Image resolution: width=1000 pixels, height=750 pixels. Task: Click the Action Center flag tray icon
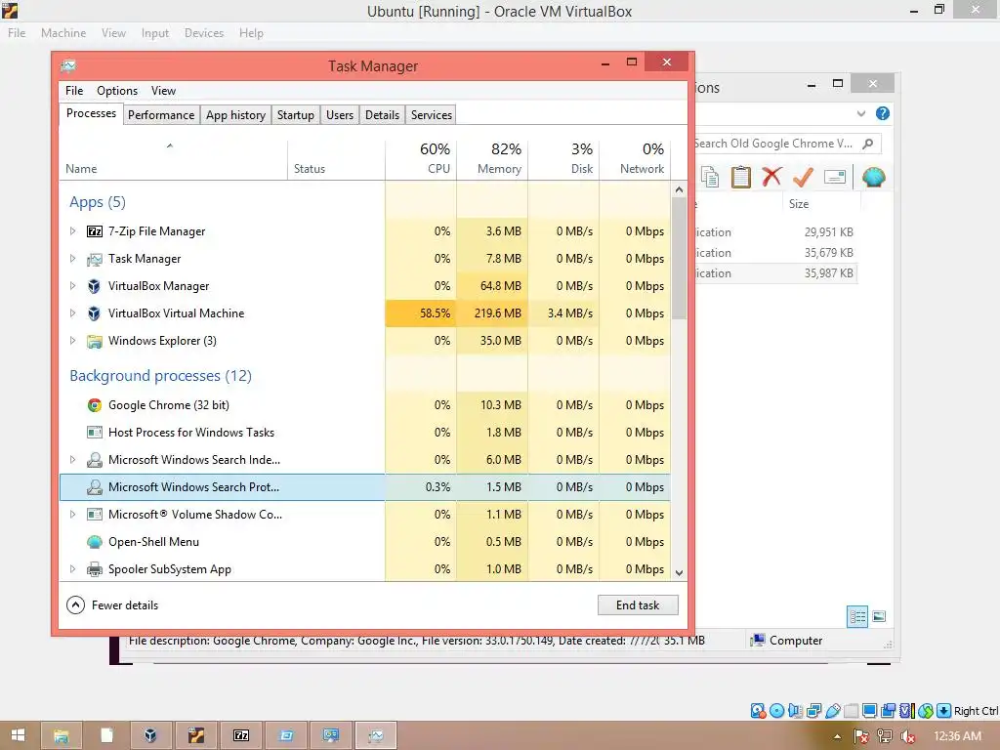click(861, 736)
